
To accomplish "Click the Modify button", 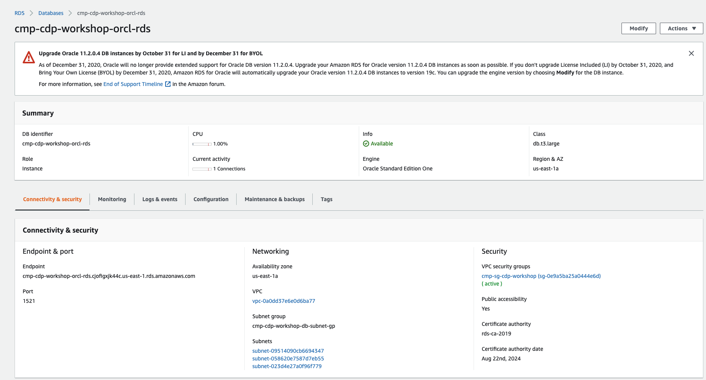I will coord(638,28).
